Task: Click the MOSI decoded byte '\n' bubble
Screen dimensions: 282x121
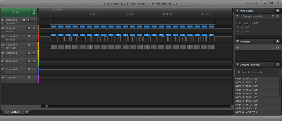Action: (x=125, y=35)
